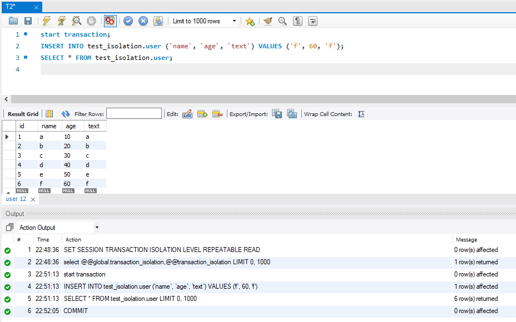Select output row with time 22:48:36 select @@global
The width and height of the screenshot is (516, 322).
pos(259,262)
